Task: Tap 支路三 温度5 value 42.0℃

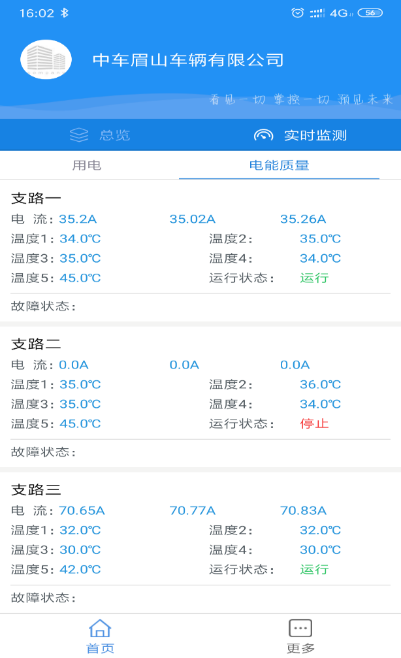Action: coord(80,569)
